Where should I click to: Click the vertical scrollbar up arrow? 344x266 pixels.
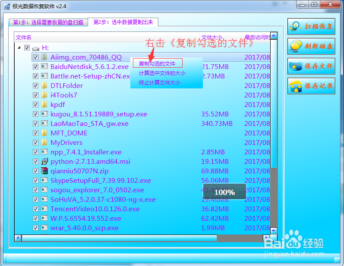[274, 35]
